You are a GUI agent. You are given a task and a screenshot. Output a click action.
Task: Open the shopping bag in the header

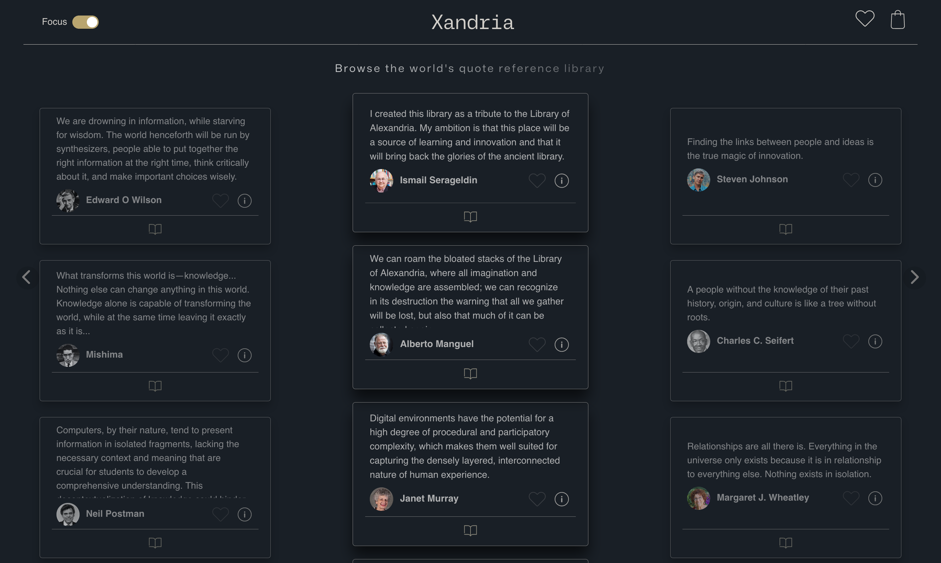click(x=897, y=19)
